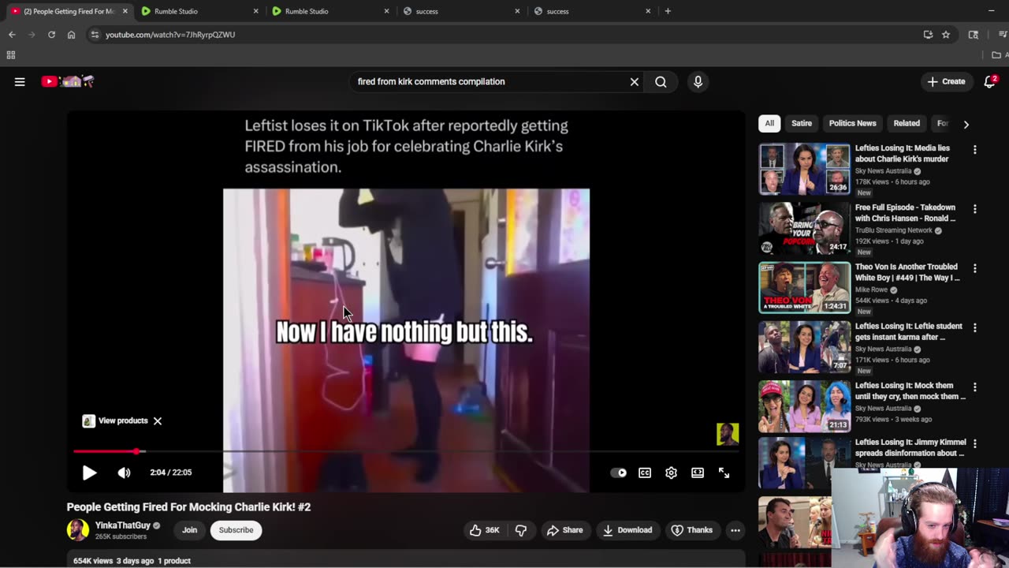
Task: Open options for Leftie student instant karma video
Action: (x=974, y=327)
